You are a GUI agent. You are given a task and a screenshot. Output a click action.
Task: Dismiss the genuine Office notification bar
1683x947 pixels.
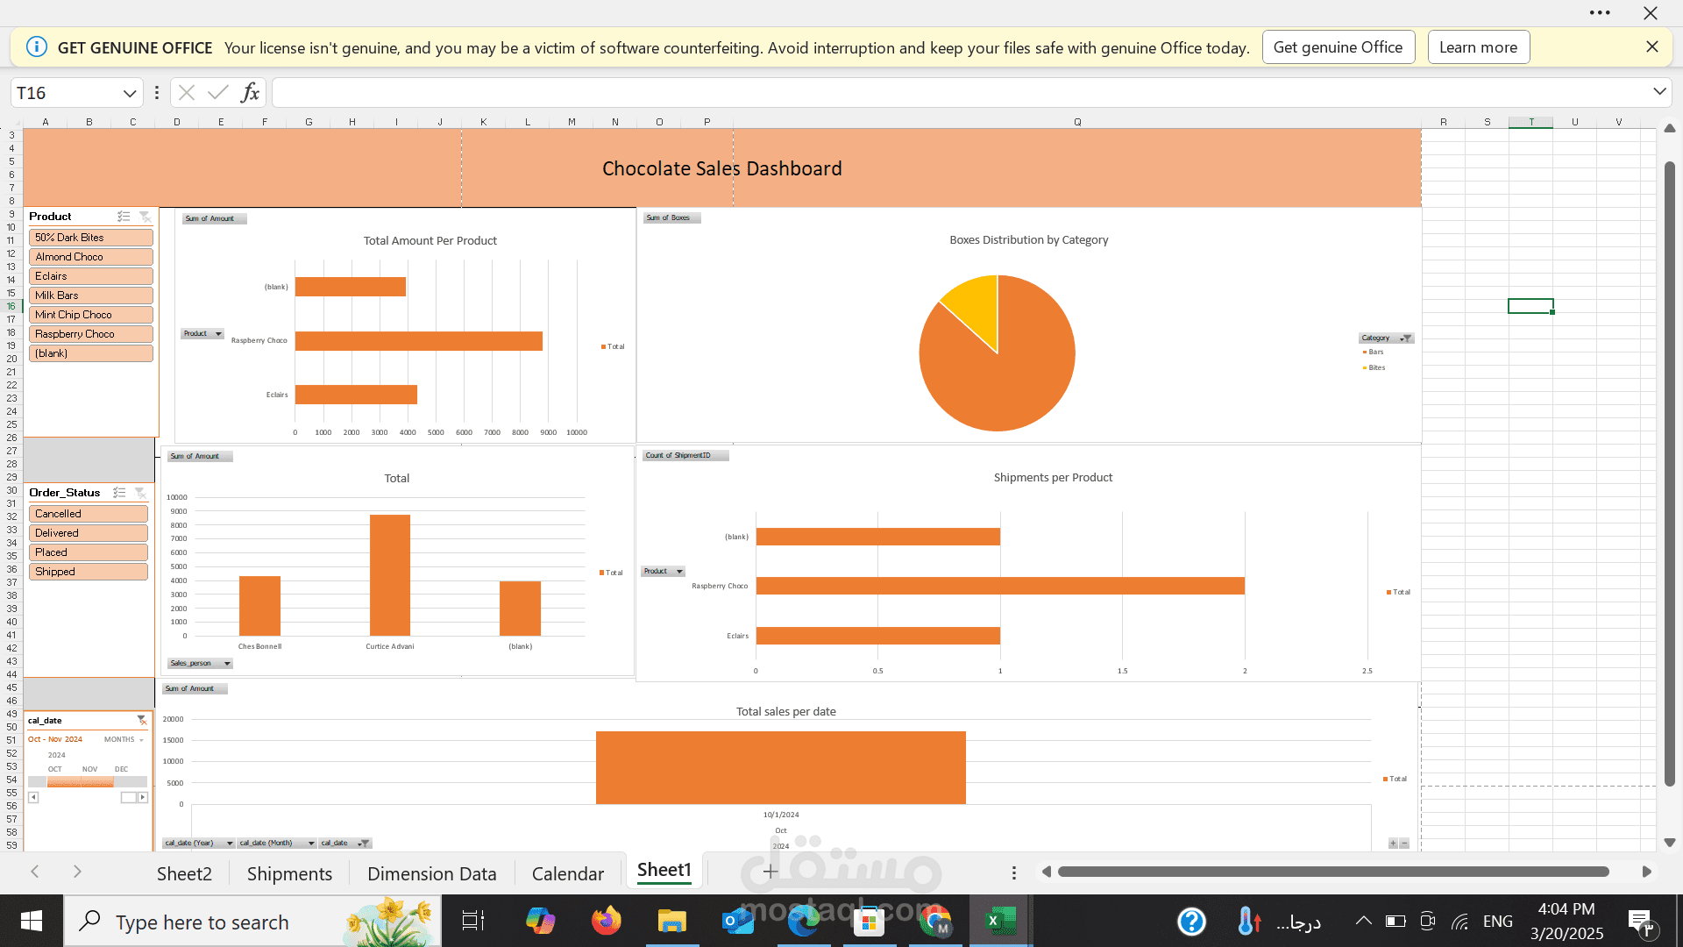(x=1652, y=46)
